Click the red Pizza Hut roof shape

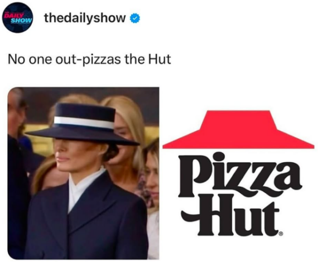point(238,130)
